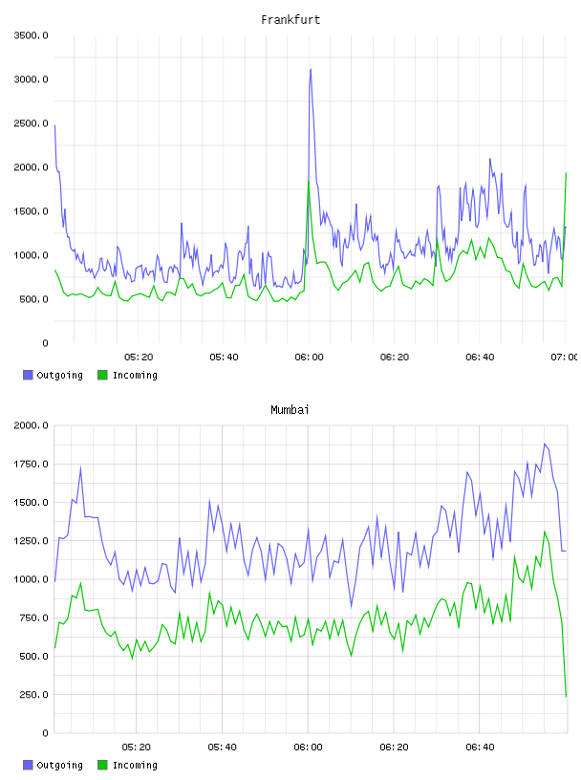
Task: Click the 05:40 time label on Frankfurt chart
Action: click(224, 357)
